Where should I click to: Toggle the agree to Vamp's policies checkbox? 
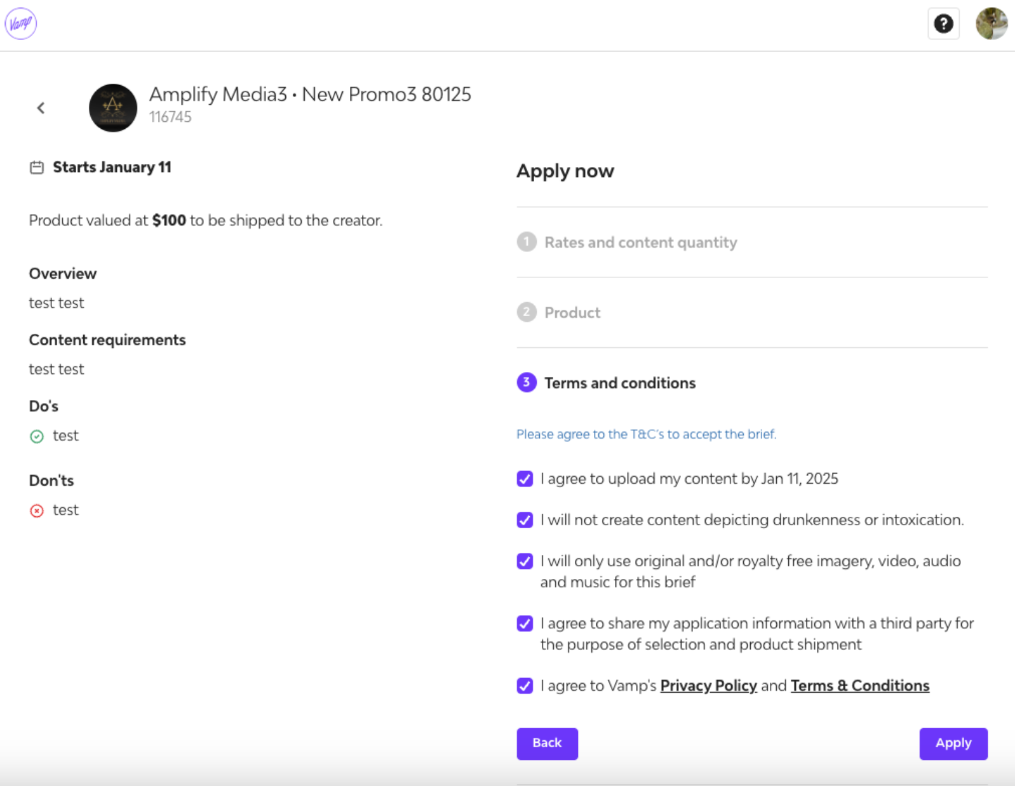(x=525, y=686)
